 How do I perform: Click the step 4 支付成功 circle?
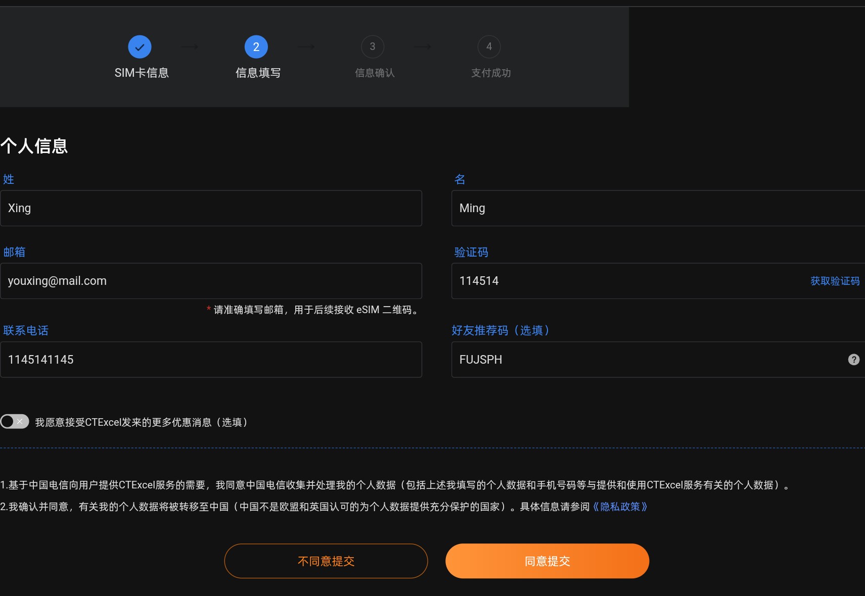[x=489, y=46]
